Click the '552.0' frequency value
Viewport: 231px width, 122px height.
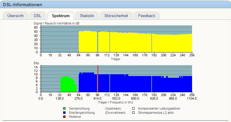pos(116,99)
